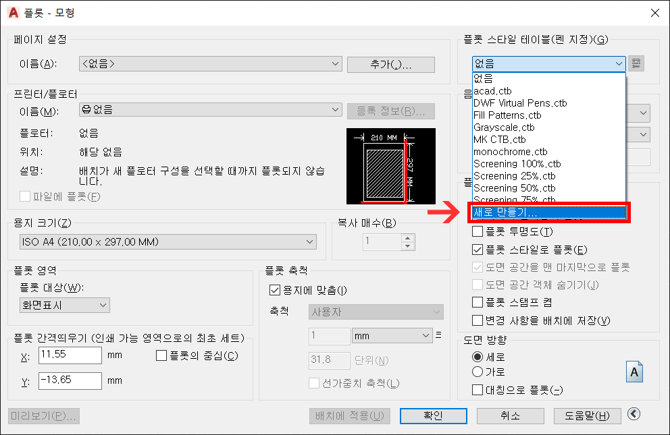Click the 취소 button
The image size is (670, 435).
(x=511, y=416)
